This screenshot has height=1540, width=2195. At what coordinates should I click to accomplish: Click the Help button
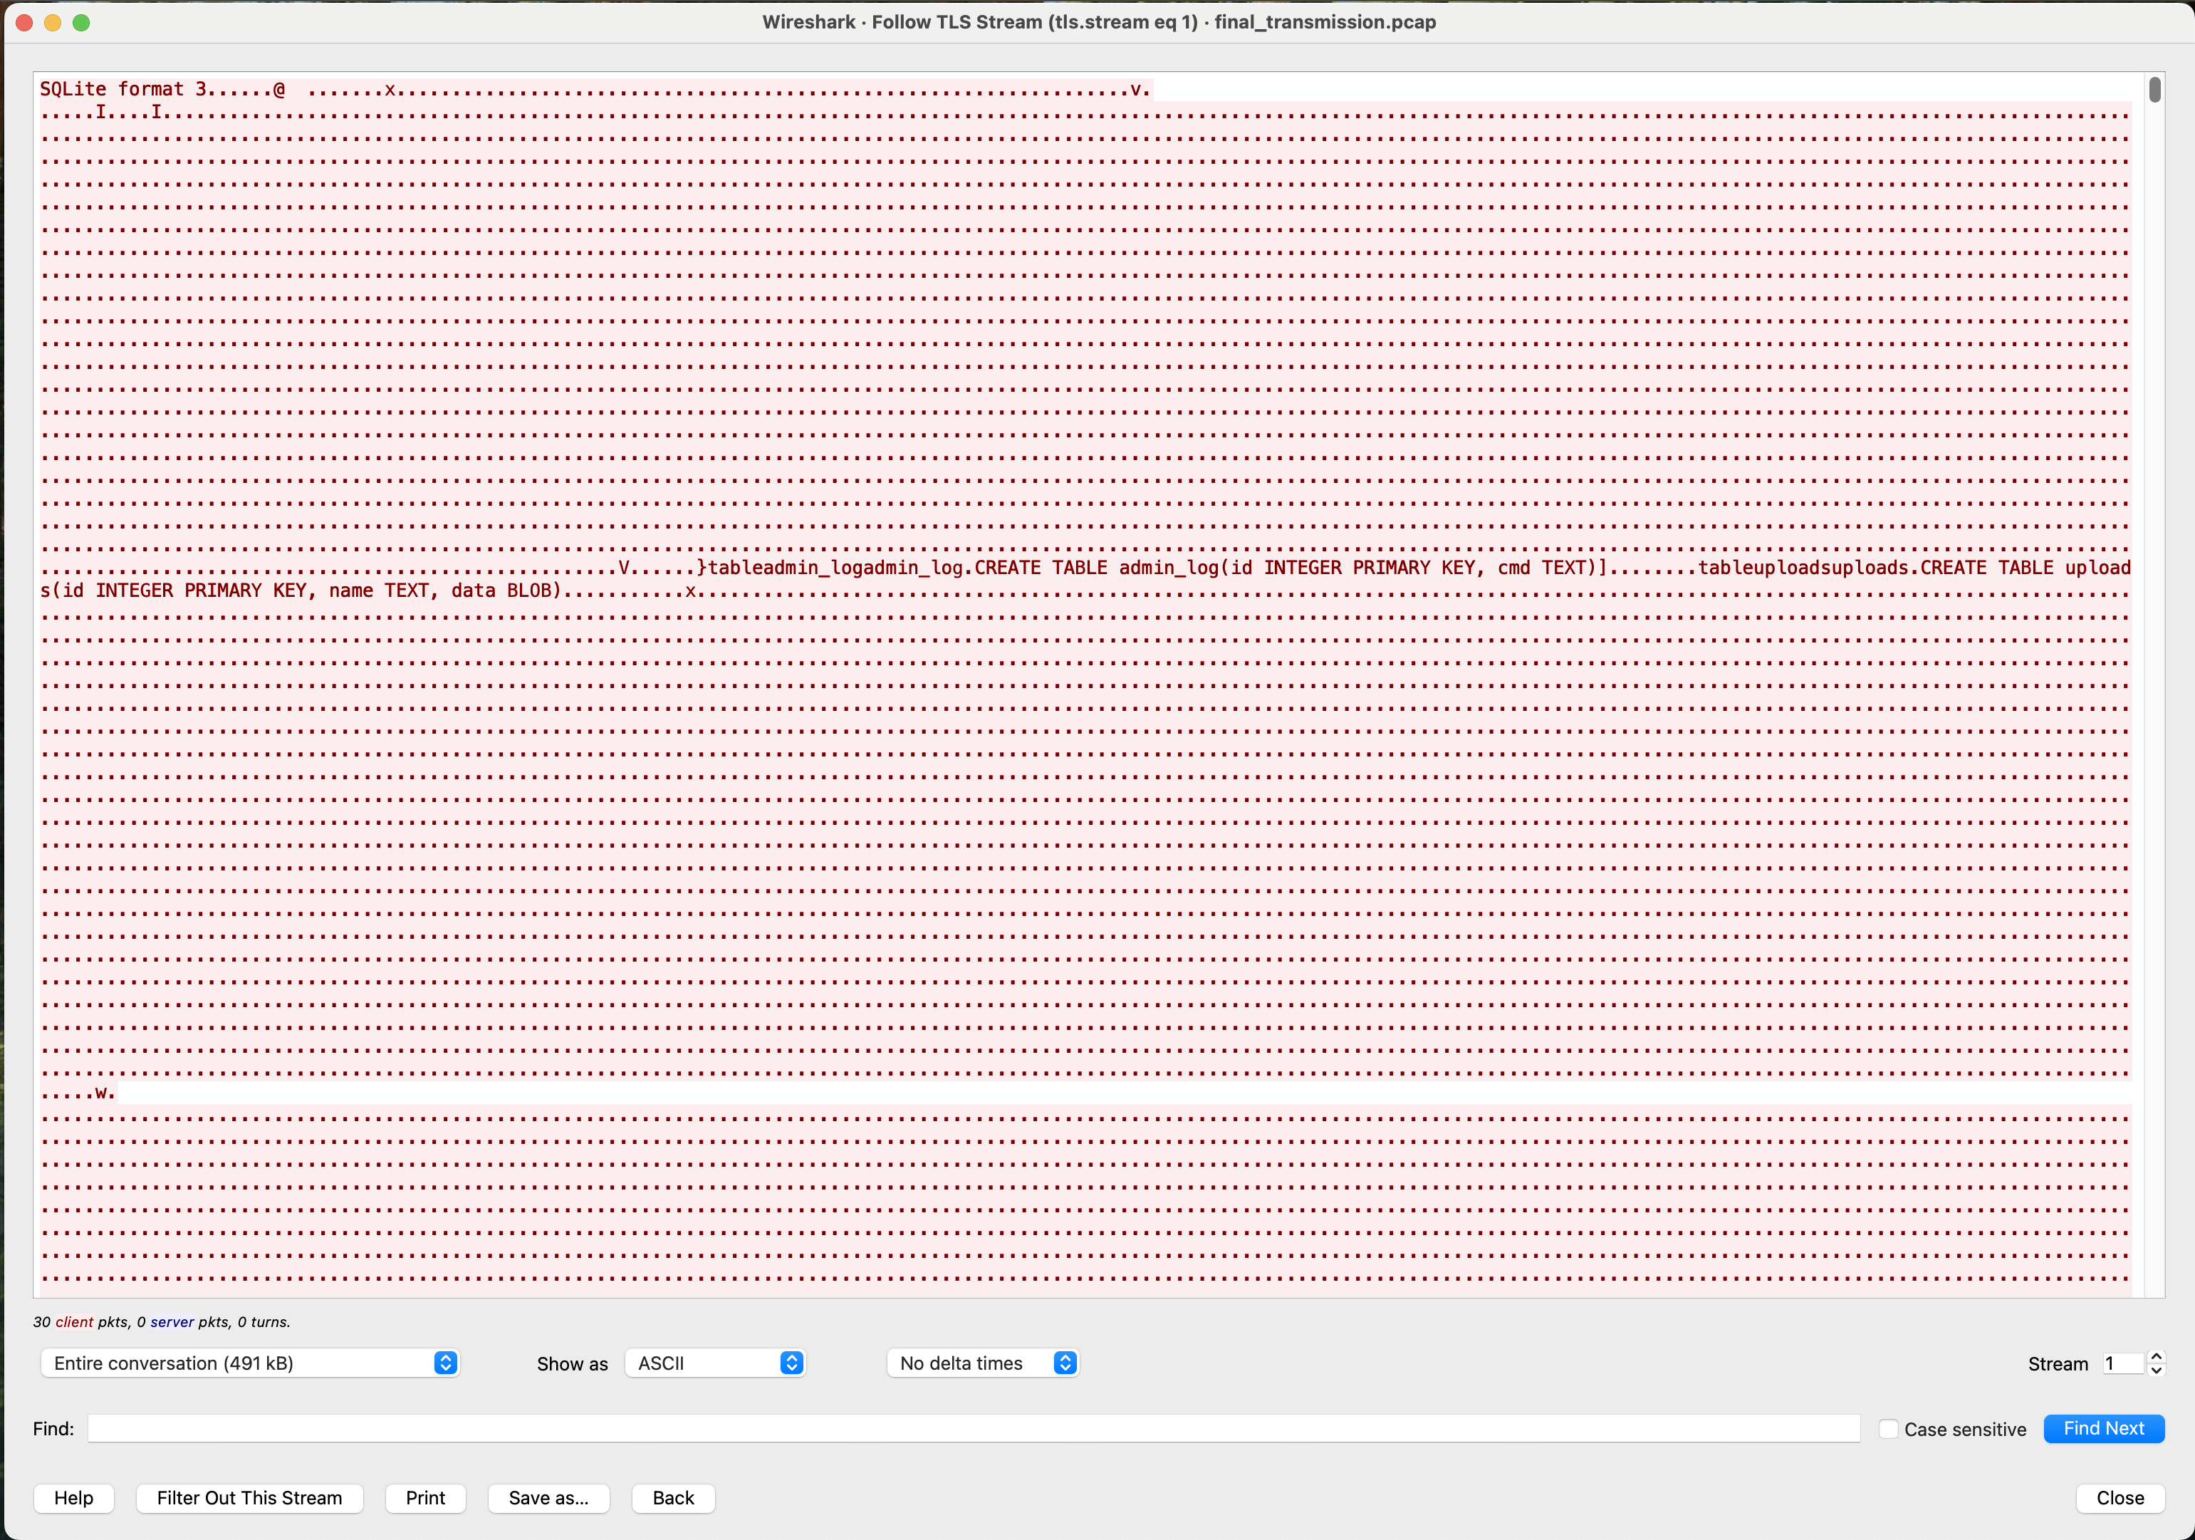pos(73,1498)
